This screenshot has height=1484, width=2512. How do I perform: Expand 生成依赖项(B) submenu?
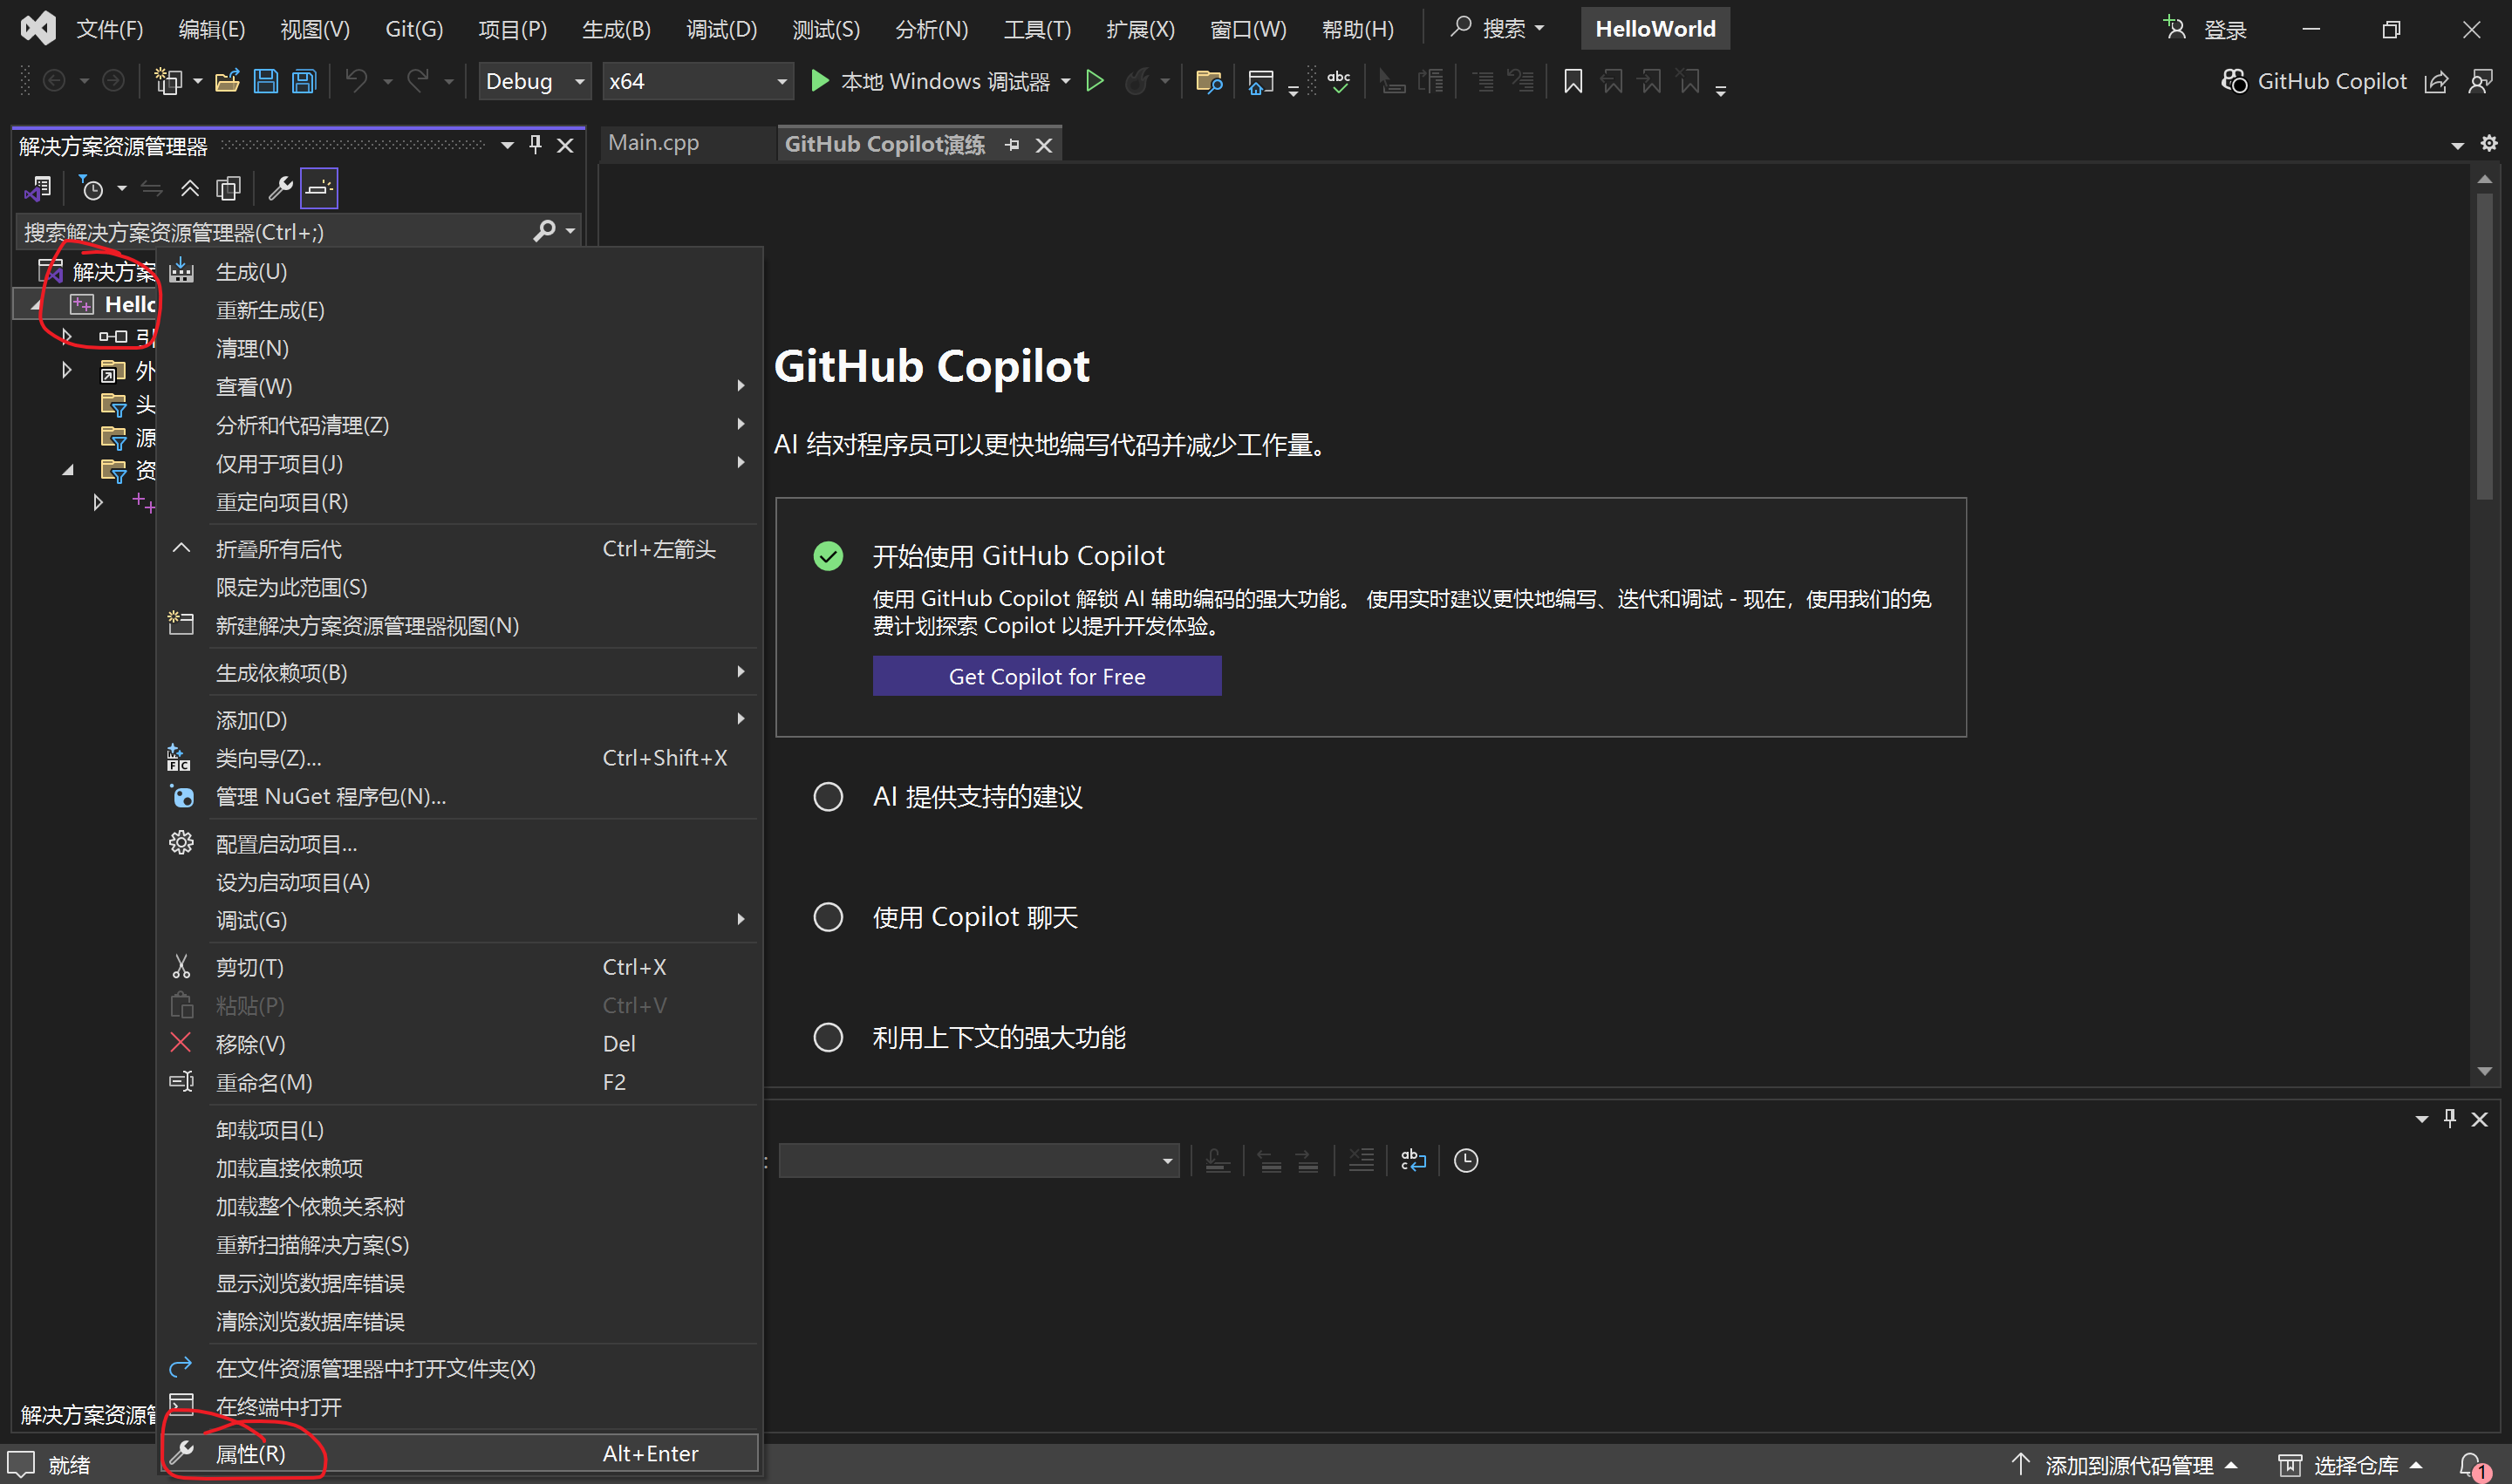tap(459, 672)
